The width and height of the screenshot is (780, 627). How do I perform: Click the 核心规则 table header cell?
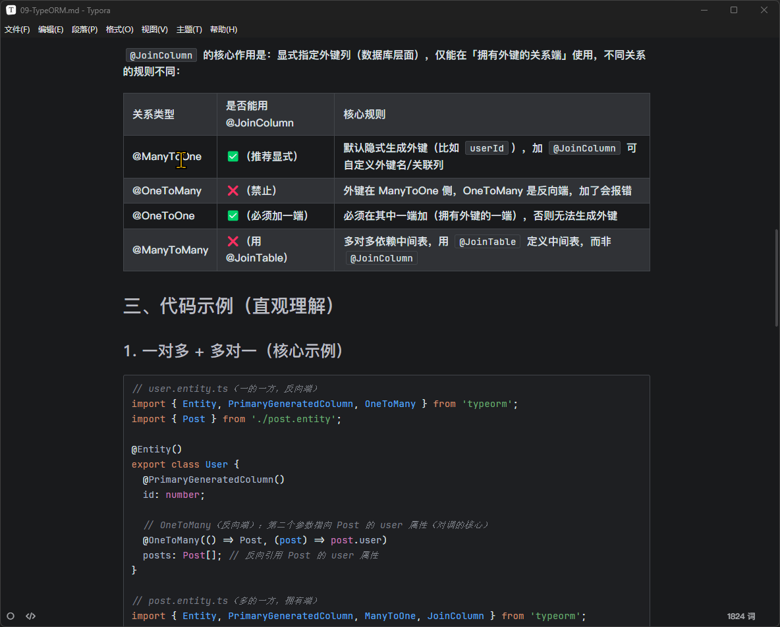(364, 115)
